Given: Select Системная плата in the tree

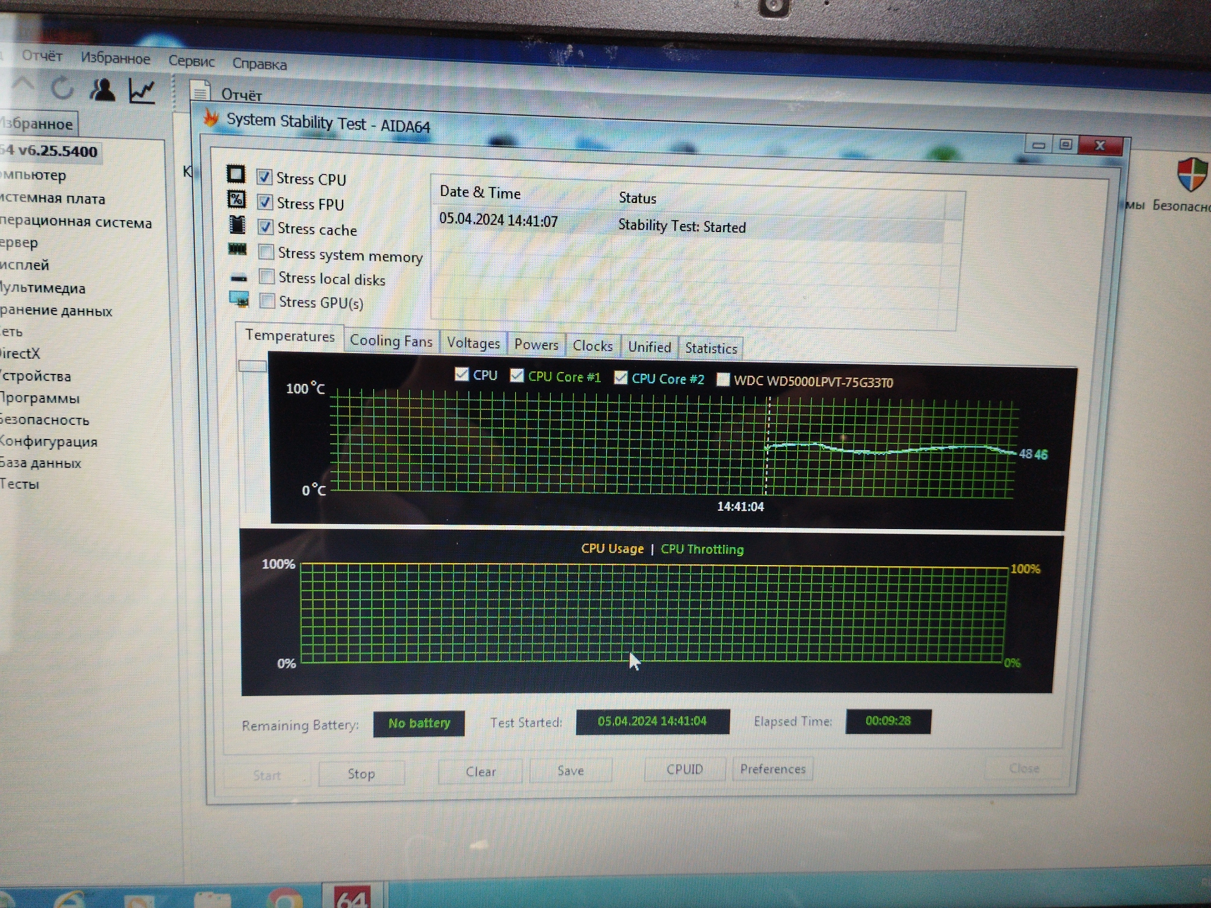Looking at the screenshot, I should [52, 199].
